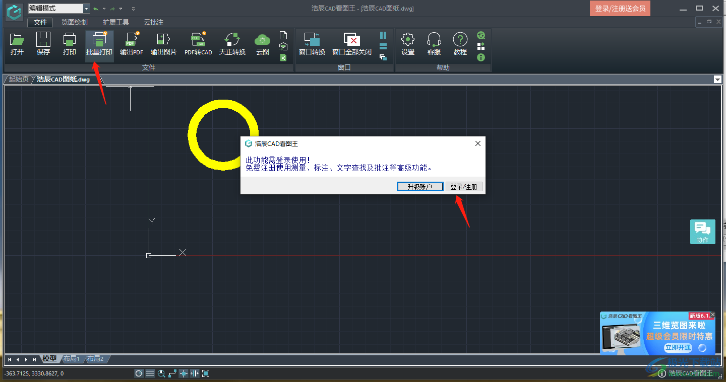The width and height of the screenshot is (726, 382).
Task: Select the 扩展工具 ribbon tab
Action: tap(115, 22)
